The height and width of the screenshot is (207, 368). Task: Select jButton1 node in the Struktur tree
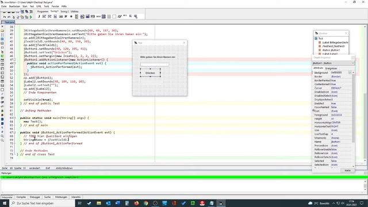pyautogui.click(x=331, y=50)
